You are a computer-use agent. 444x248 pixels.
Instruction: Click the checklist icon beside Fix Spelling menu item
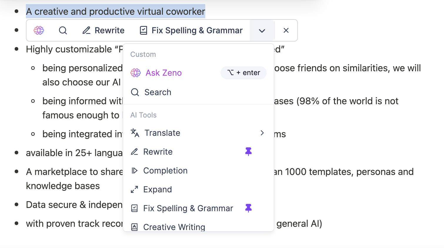click(134, 208)
